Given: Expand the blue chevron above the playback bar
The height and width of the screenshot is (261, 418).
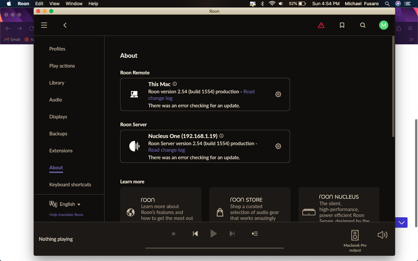Looking at the screenshot, I should pyautogui.click(x=401, y=222).
